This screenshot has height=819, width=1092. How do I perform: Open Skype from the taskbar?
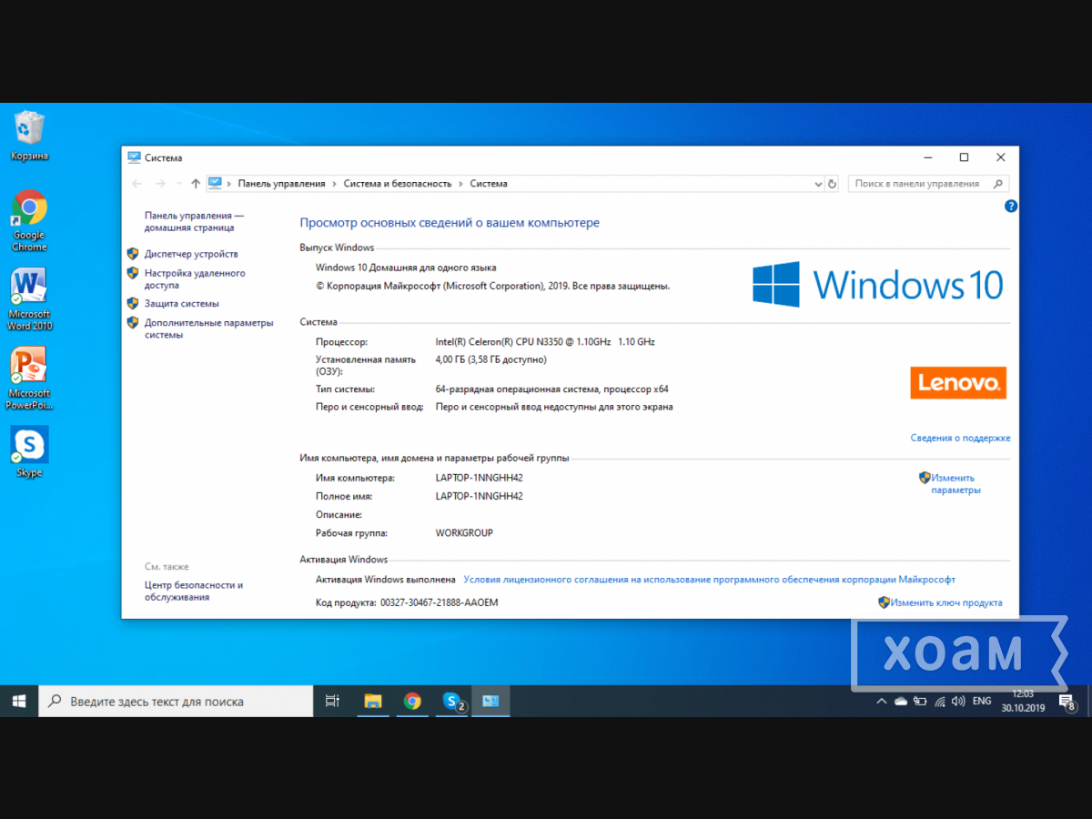click(452, 701)
